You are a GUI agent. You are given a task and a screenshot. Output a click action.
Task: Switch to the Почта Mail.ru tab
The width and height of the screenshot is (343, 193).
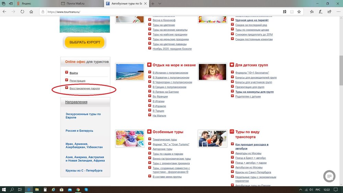[81, 3]
